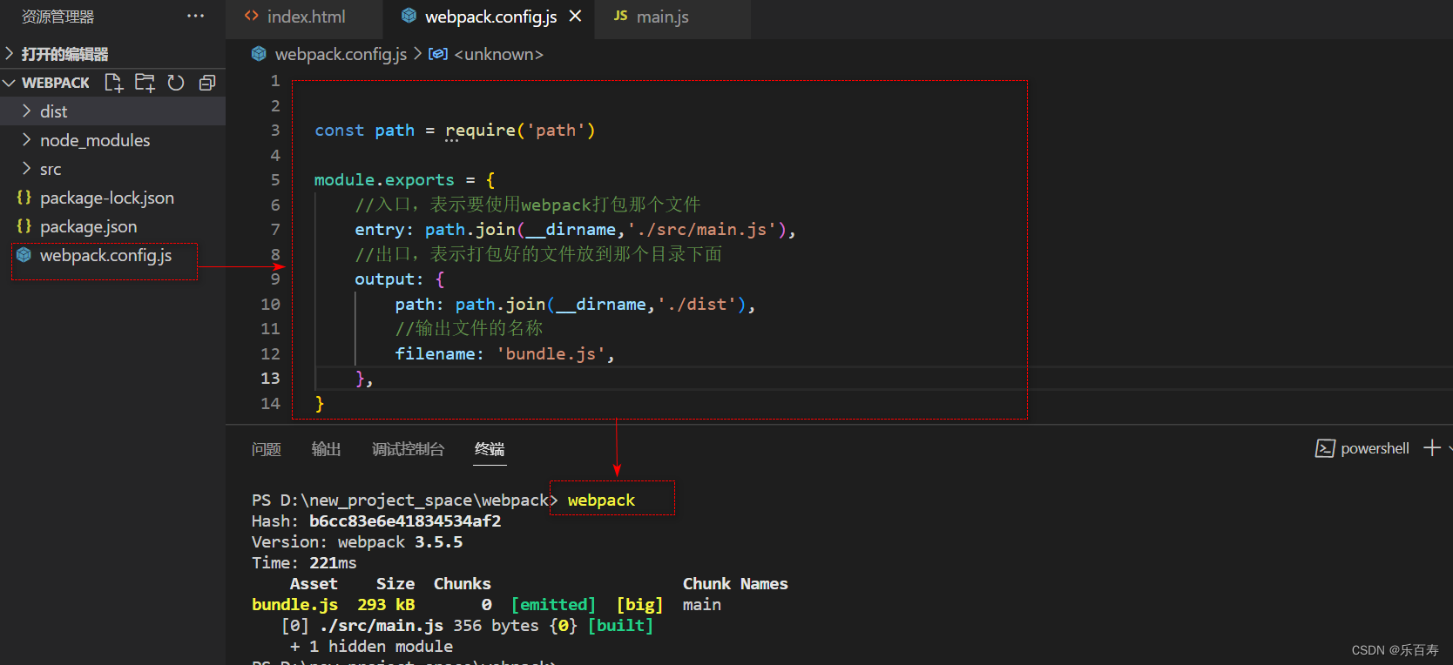The width and height of the screenshot is (1453, 665).
Task: Click '+ 1 hidden module' terminal line
Action: 372,647
